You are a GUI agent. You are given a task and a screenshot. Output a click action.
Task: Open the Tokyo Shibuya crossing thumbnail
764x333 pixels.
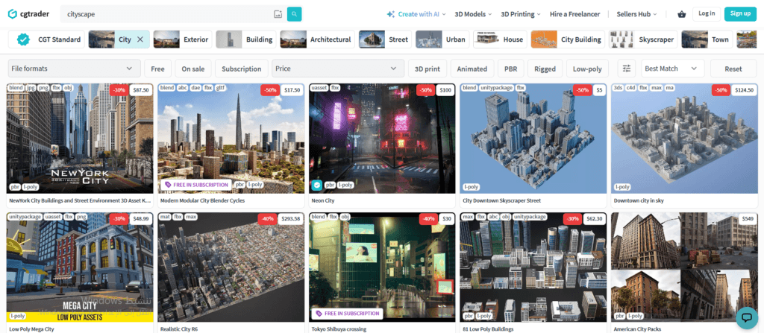pos(382,267)
